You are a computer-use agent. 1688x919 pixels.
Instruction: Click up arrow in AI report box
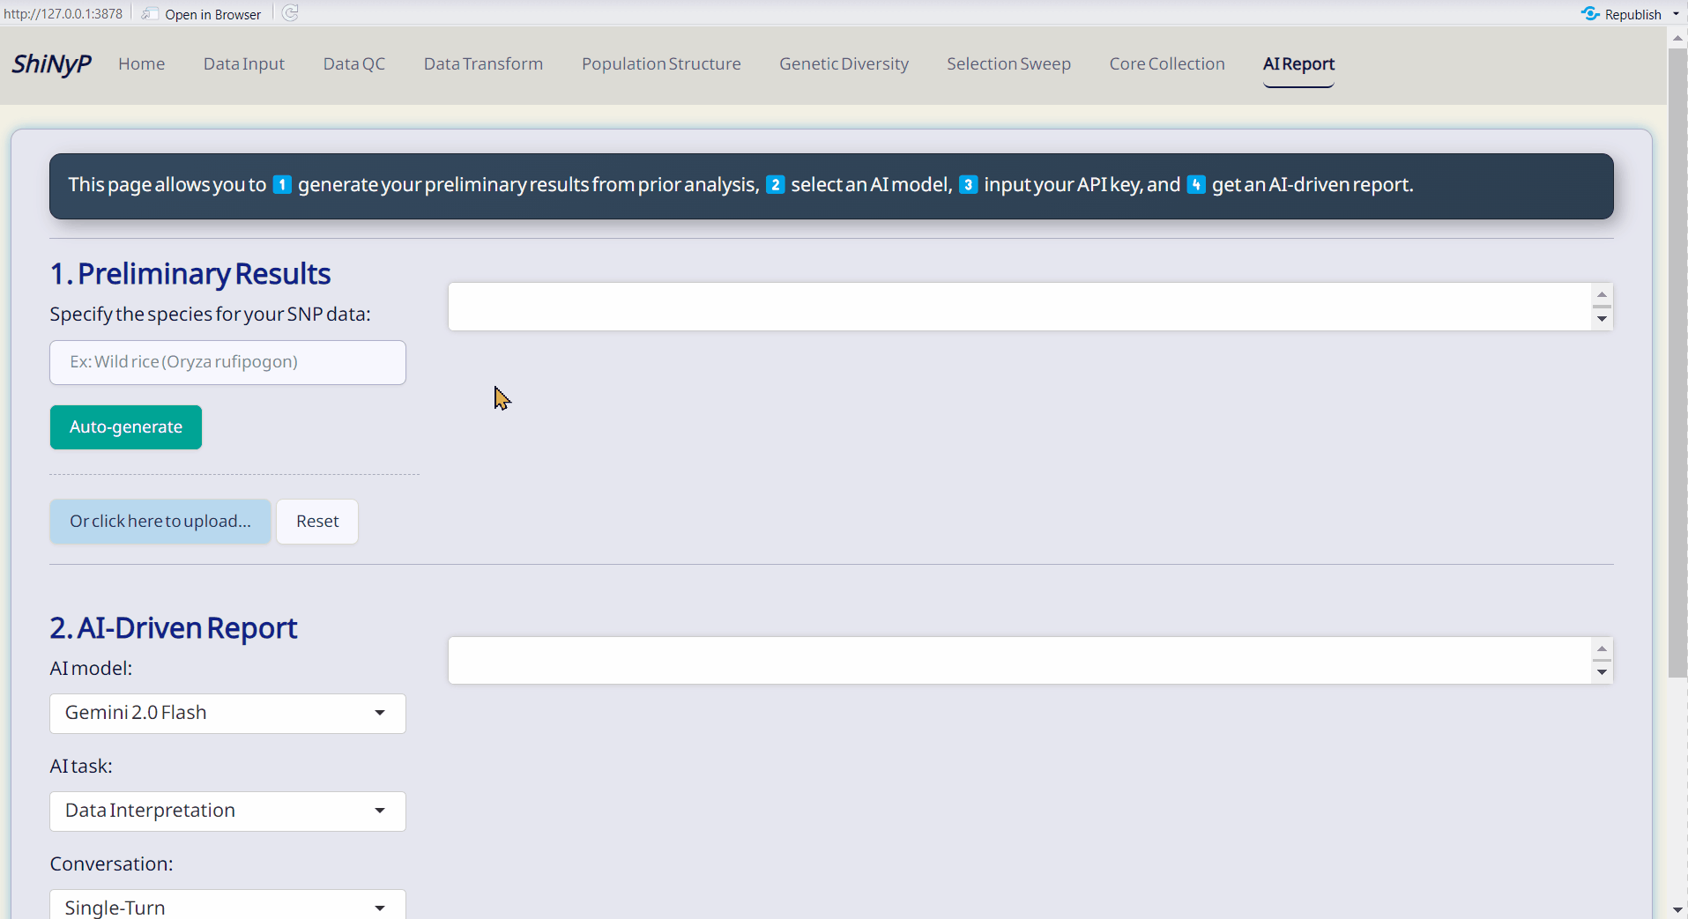(1602, 649)
